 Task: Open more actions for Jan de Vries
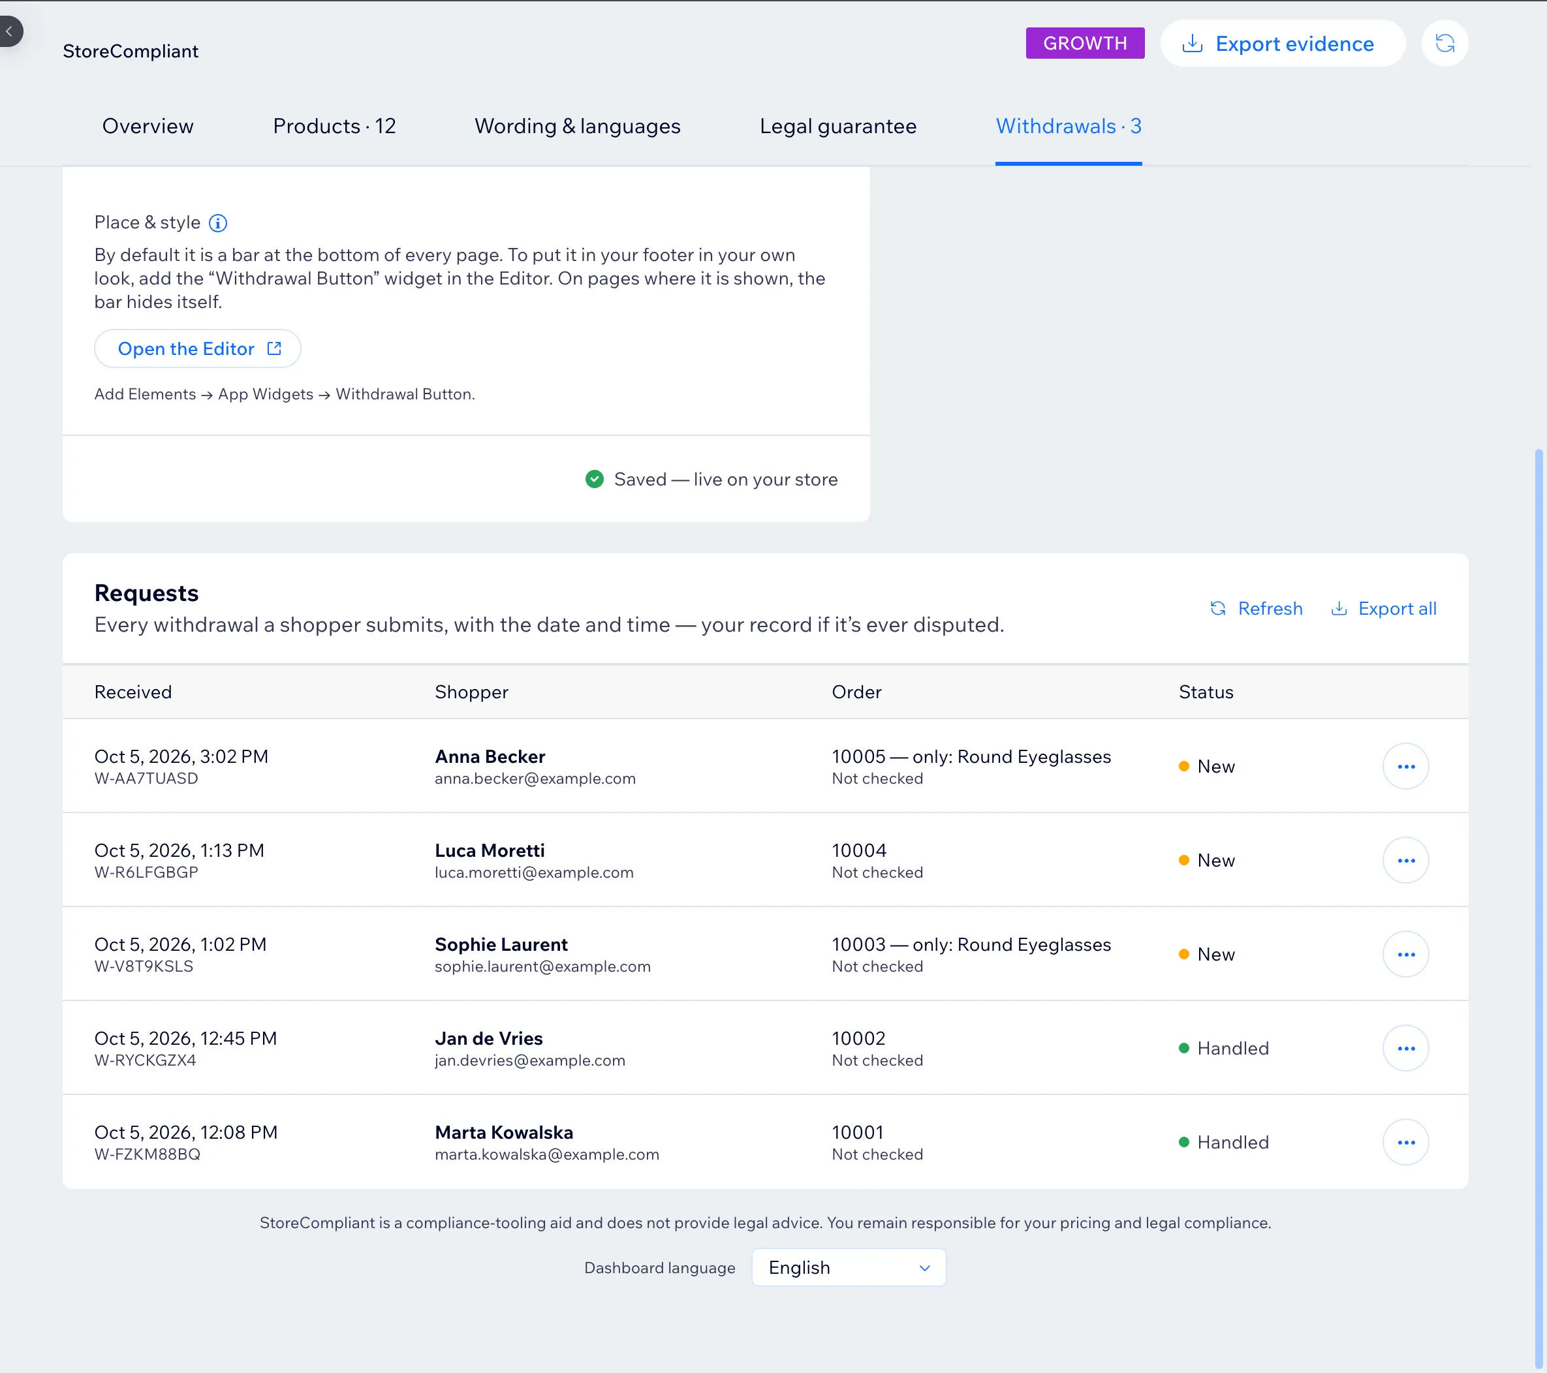pyautogui.click(x=1405, y=1048)
